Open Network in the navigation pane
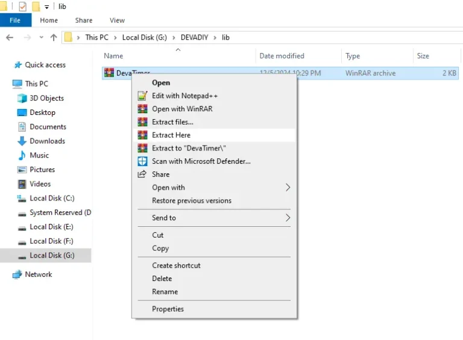This screenshot has width=463, height=340. (39, 274)
